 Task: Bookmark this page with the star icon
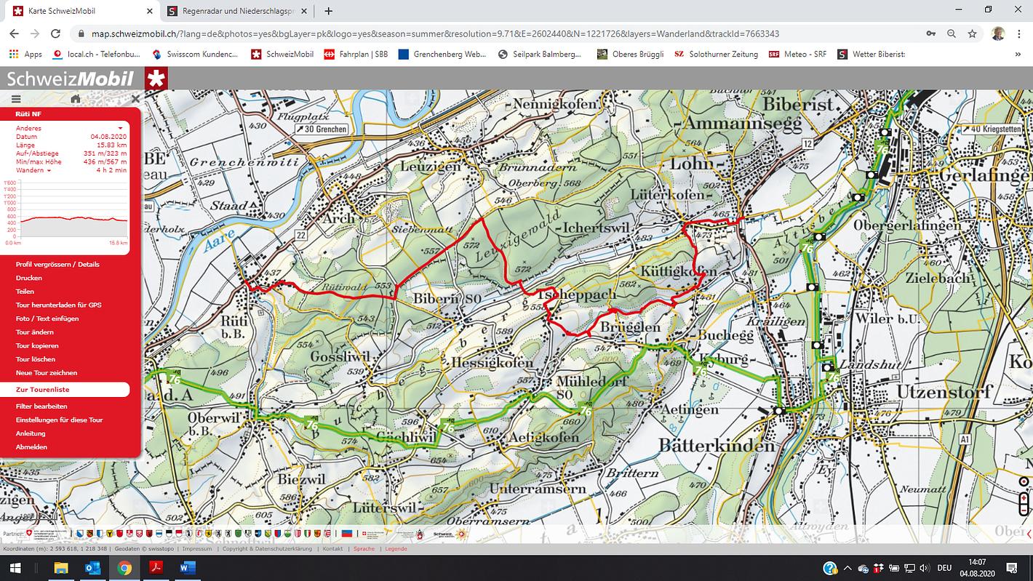pos(972,33)
